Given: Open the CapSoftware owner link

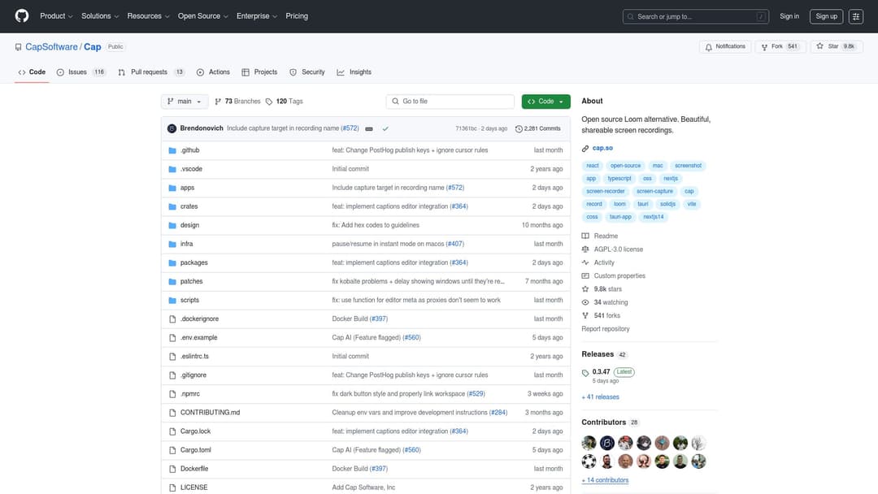Looking at the screenshot, I should click(x=51, y=47).
